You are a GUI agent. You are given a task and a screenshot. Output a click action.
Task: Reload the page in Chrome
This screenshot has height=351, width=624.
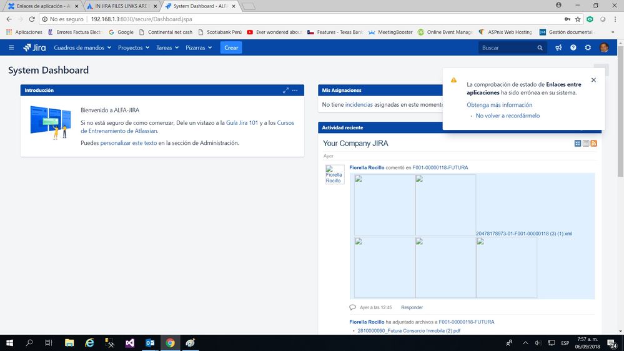coord(32,19)
